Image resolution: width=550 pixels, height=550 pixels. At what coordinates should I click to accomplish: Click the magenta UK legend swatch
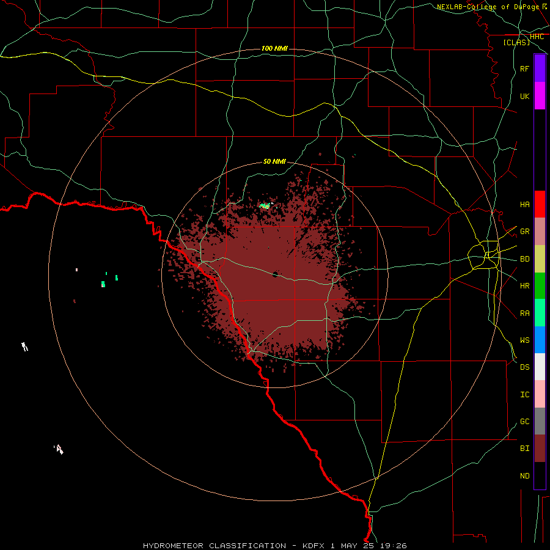point(540,96)
